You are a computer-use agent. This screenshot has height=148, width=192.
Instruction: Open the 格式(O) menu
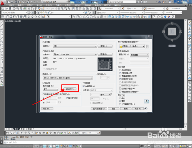point(49,5)
